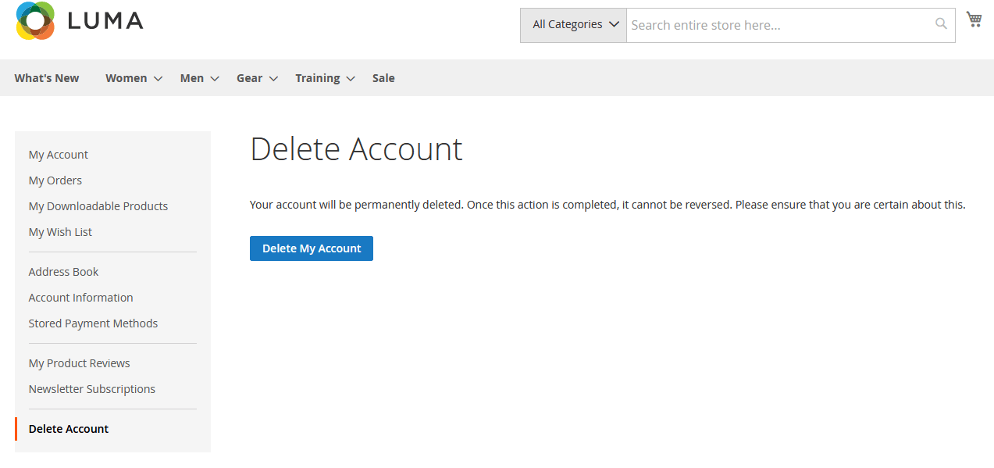This screenshot has height=468, width=994.
Task: Open My Downloadable Products
Action: click(x=98, y=205)
